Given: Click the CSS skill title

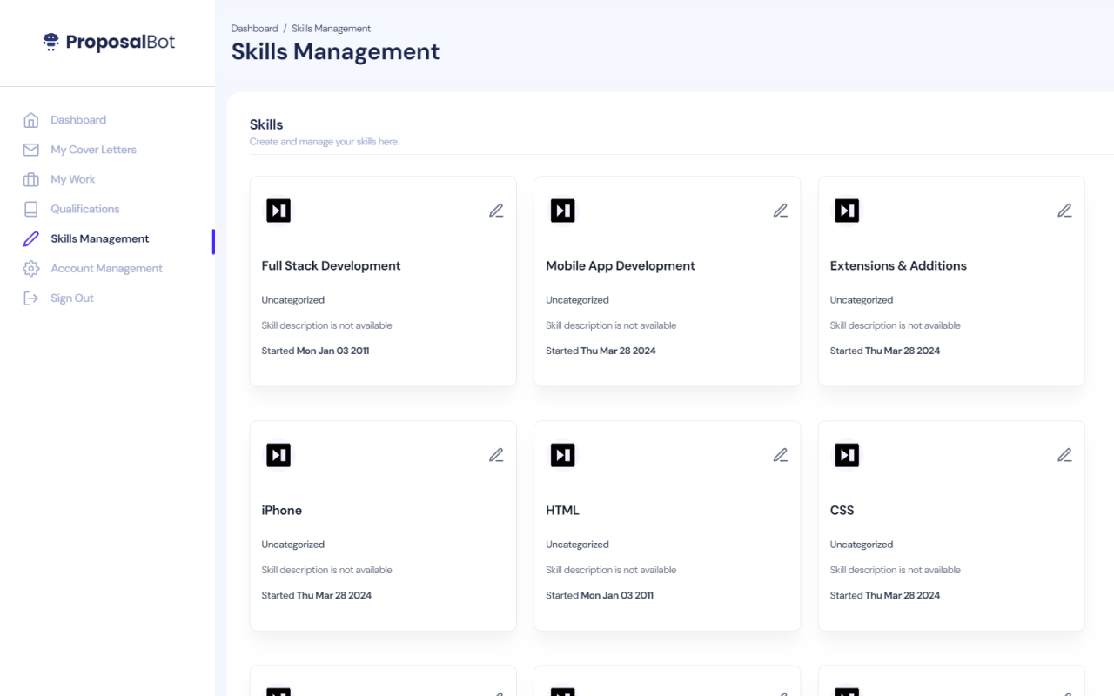Looking at the screenshot, I should [x=842, y=511].
